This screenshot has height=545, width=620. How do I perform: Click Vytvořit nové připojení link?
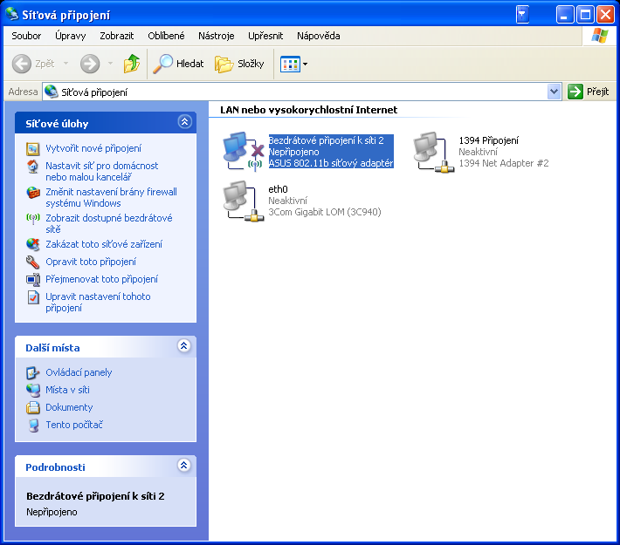[x=93, y=148]
